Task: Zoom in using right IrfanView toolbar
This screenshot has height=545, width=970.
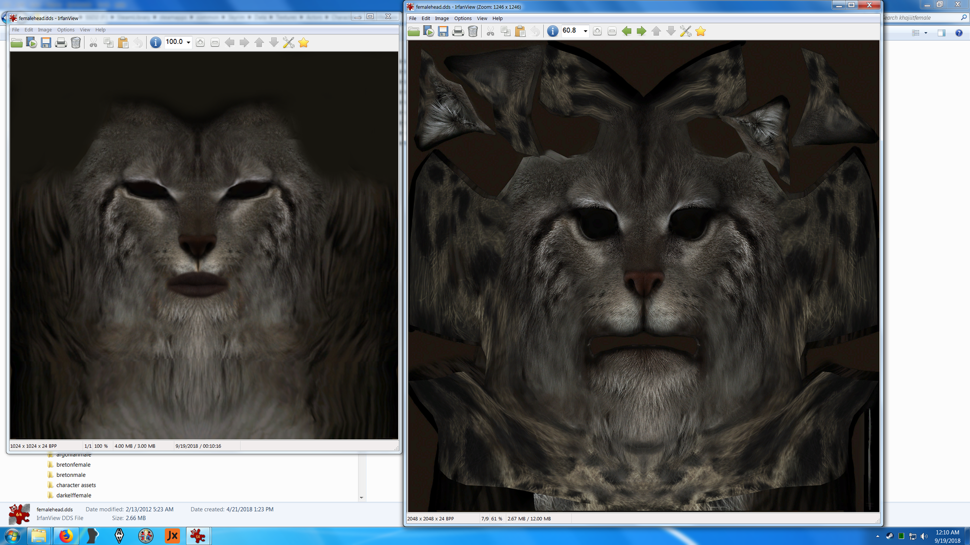Action: pos(597,31)
